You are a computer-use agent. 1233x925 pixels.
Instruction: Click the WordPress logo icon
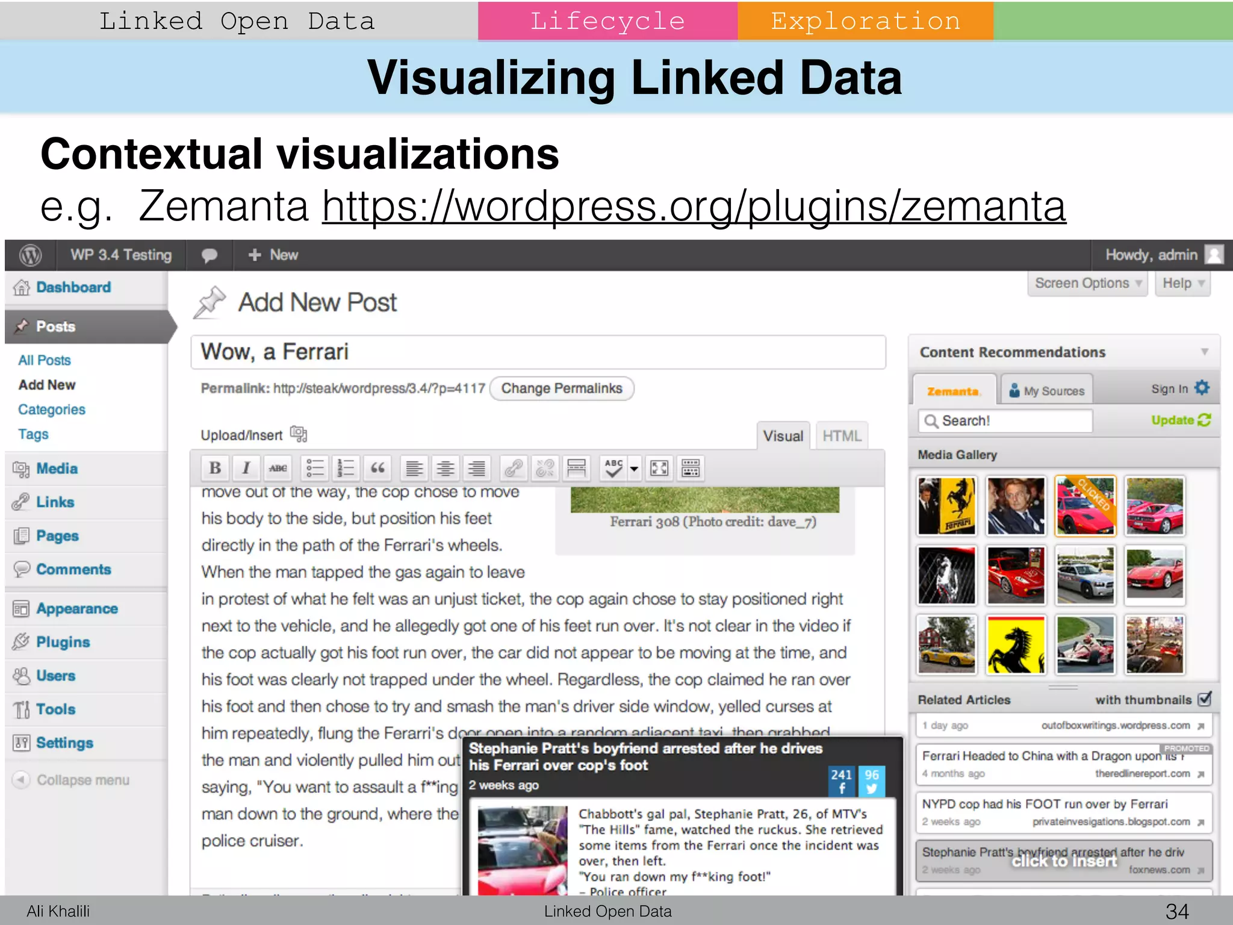(x=30, y=255)
